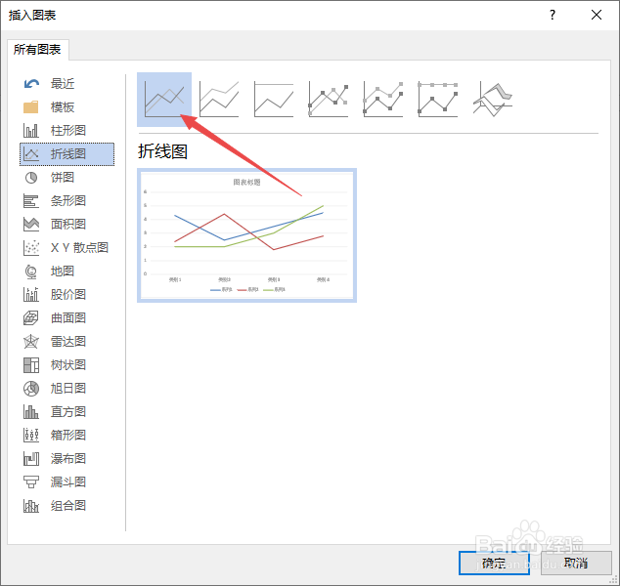620x586 pixels.
Task: Select the 雷达图 radar chart category
Action: pyautogui.click(x=66, y=341)
